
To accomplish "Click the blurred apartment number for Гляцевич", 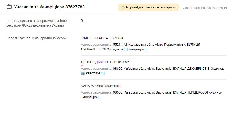I will tap(147, 49).
